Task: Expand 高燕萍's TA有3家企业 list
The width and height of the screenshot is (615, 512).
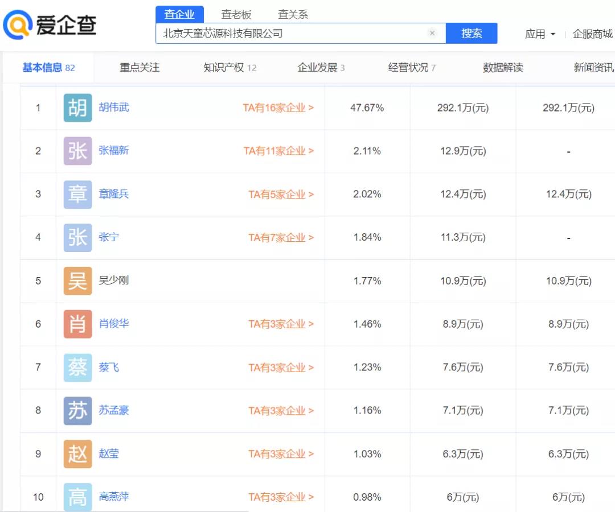Action: click(x=281, y=497)
